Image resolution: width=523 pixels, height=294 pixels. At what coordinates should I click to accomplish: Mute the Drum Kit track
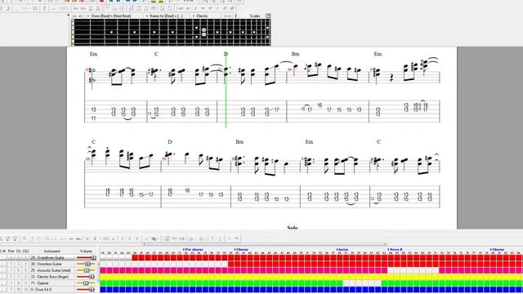(x=5, y=289)
